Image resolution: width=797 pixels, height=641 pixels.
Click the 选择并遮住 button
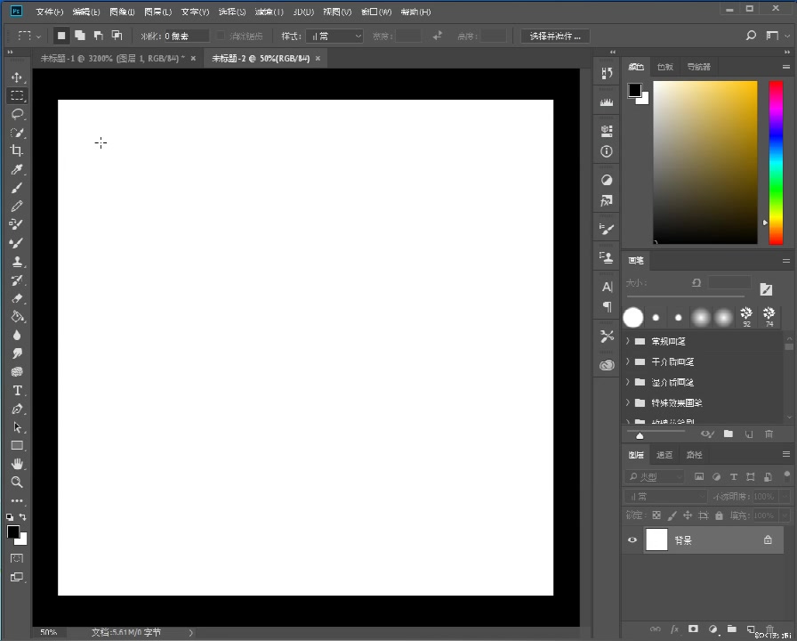[555, 37]
